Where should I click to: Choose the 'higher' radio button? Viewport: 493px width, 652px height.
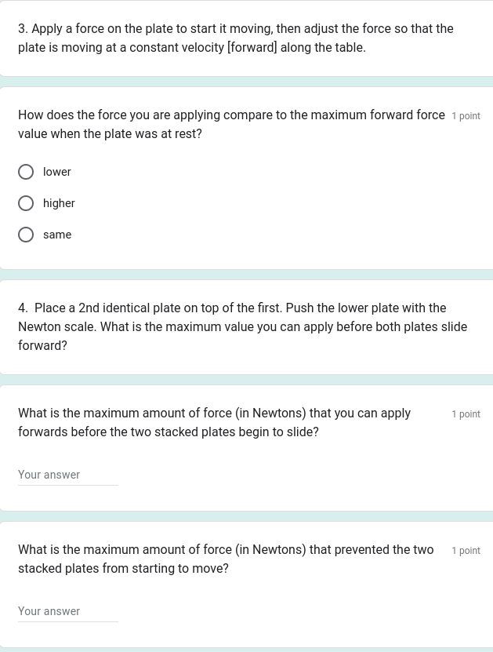26,203
